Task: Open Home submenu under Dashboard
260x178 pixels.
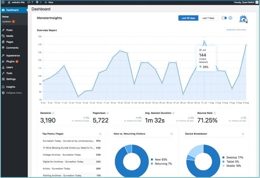Action: [x=5, y=17]
